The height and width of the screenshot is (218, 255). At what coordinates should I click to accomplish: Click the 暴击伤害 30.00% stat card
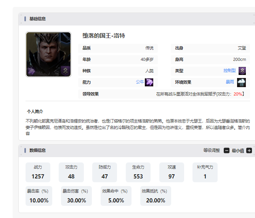(x=77, y=196)
